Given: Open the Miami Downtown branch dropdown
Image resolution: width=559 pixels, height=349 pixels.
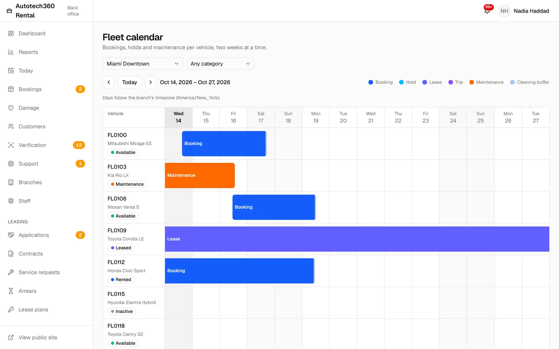Looking at the screenshot, I should pyautogui.click(x=143, y=64).
